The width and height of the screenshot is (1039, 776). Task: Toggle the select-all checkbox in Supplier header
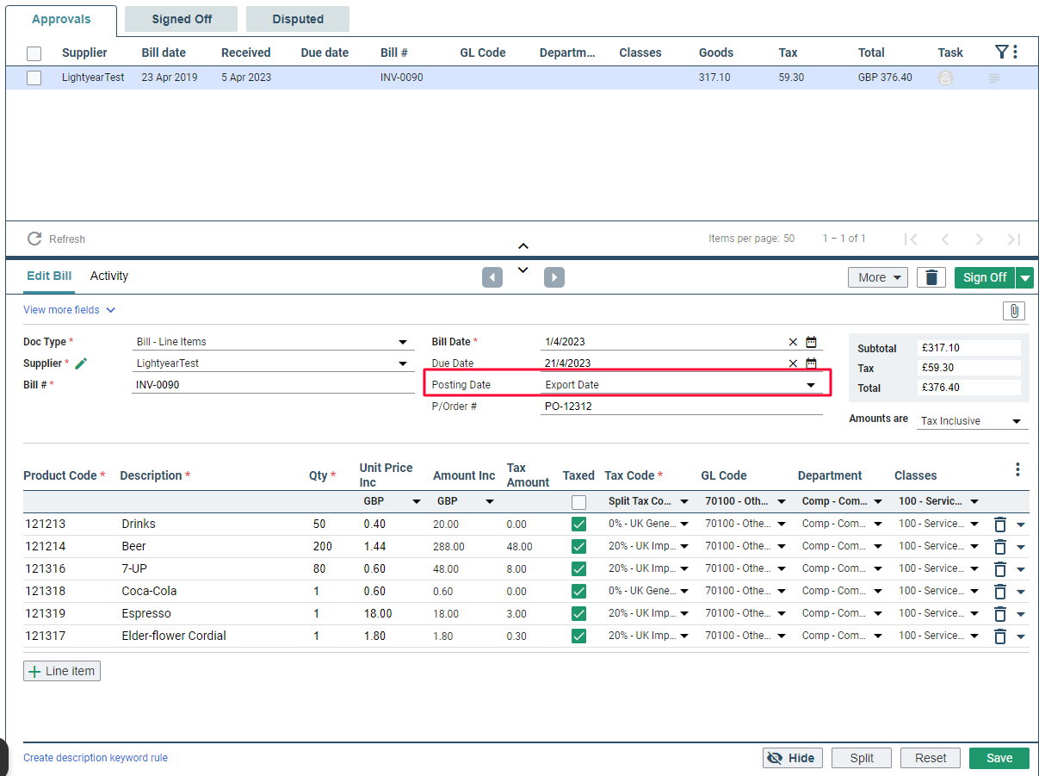tap(34, 53)
